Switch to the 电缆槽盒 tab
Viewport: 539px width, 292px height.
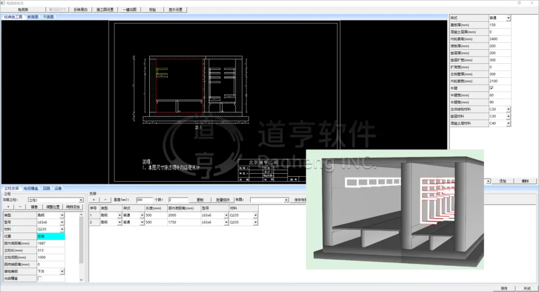click(x=31, y=188)
